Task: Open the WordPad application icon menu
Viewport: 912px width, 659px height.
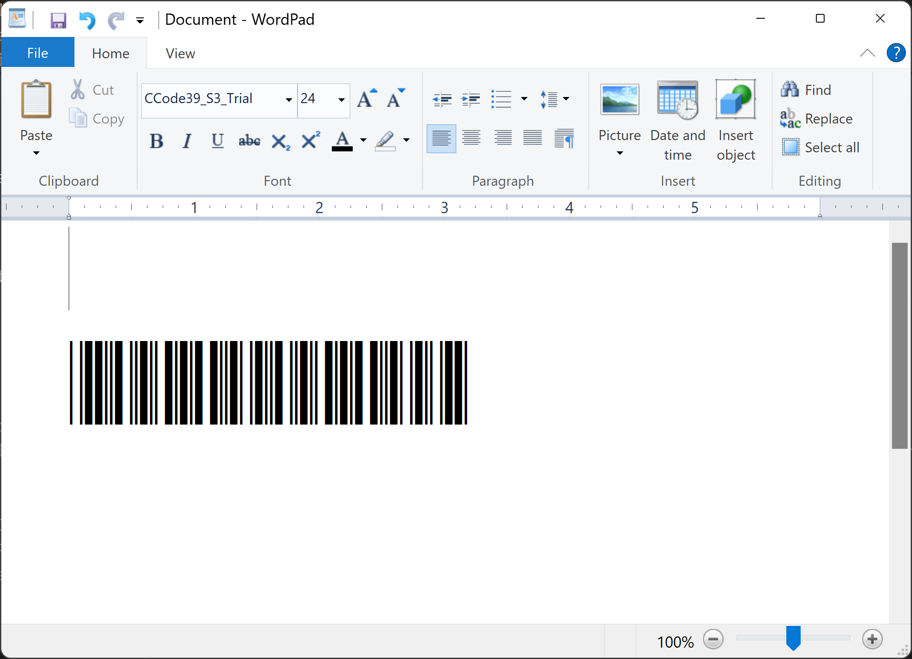Action: (x=17, y=19)
